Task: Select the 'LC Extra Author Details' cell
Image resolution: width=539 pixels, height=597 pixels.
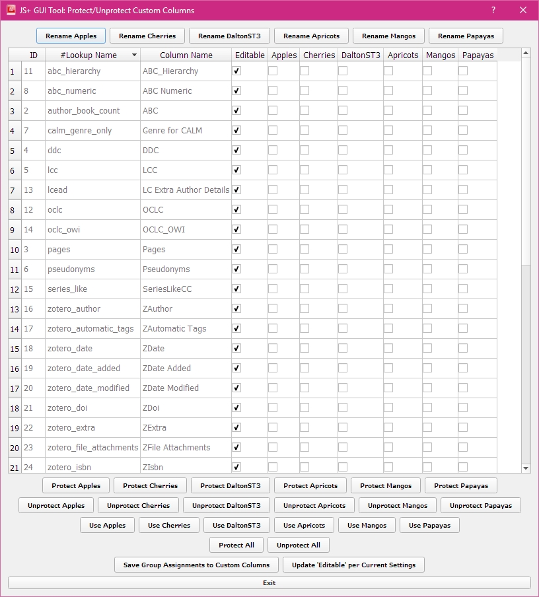Action: [x=186, y=190]
